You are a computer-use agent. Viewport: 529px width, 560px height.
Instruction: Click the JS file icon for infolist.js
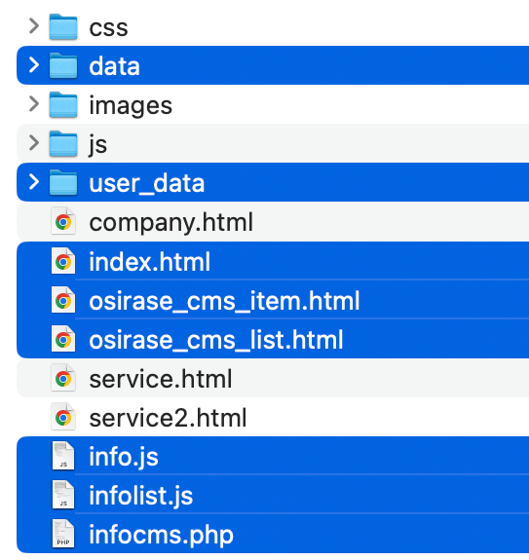click(63, 495)
